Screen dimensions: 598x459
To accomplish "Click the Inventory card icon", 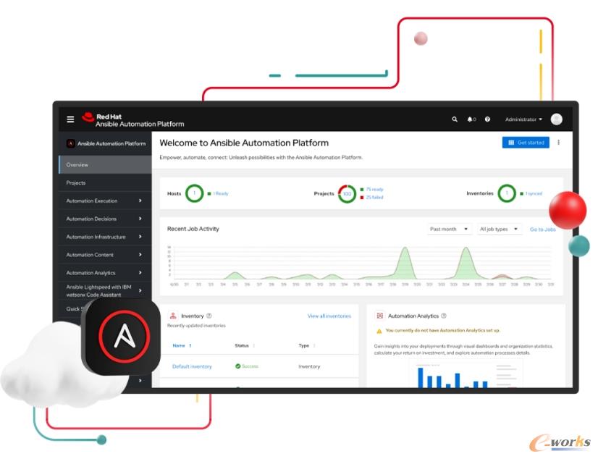I will [x=173, y=316].
